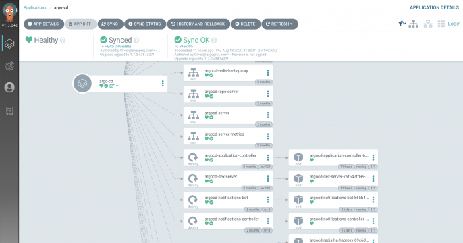This screenshot has height=243, width=463.
Task: Click the Healthy status label
Action: click(x=46, y=40)
